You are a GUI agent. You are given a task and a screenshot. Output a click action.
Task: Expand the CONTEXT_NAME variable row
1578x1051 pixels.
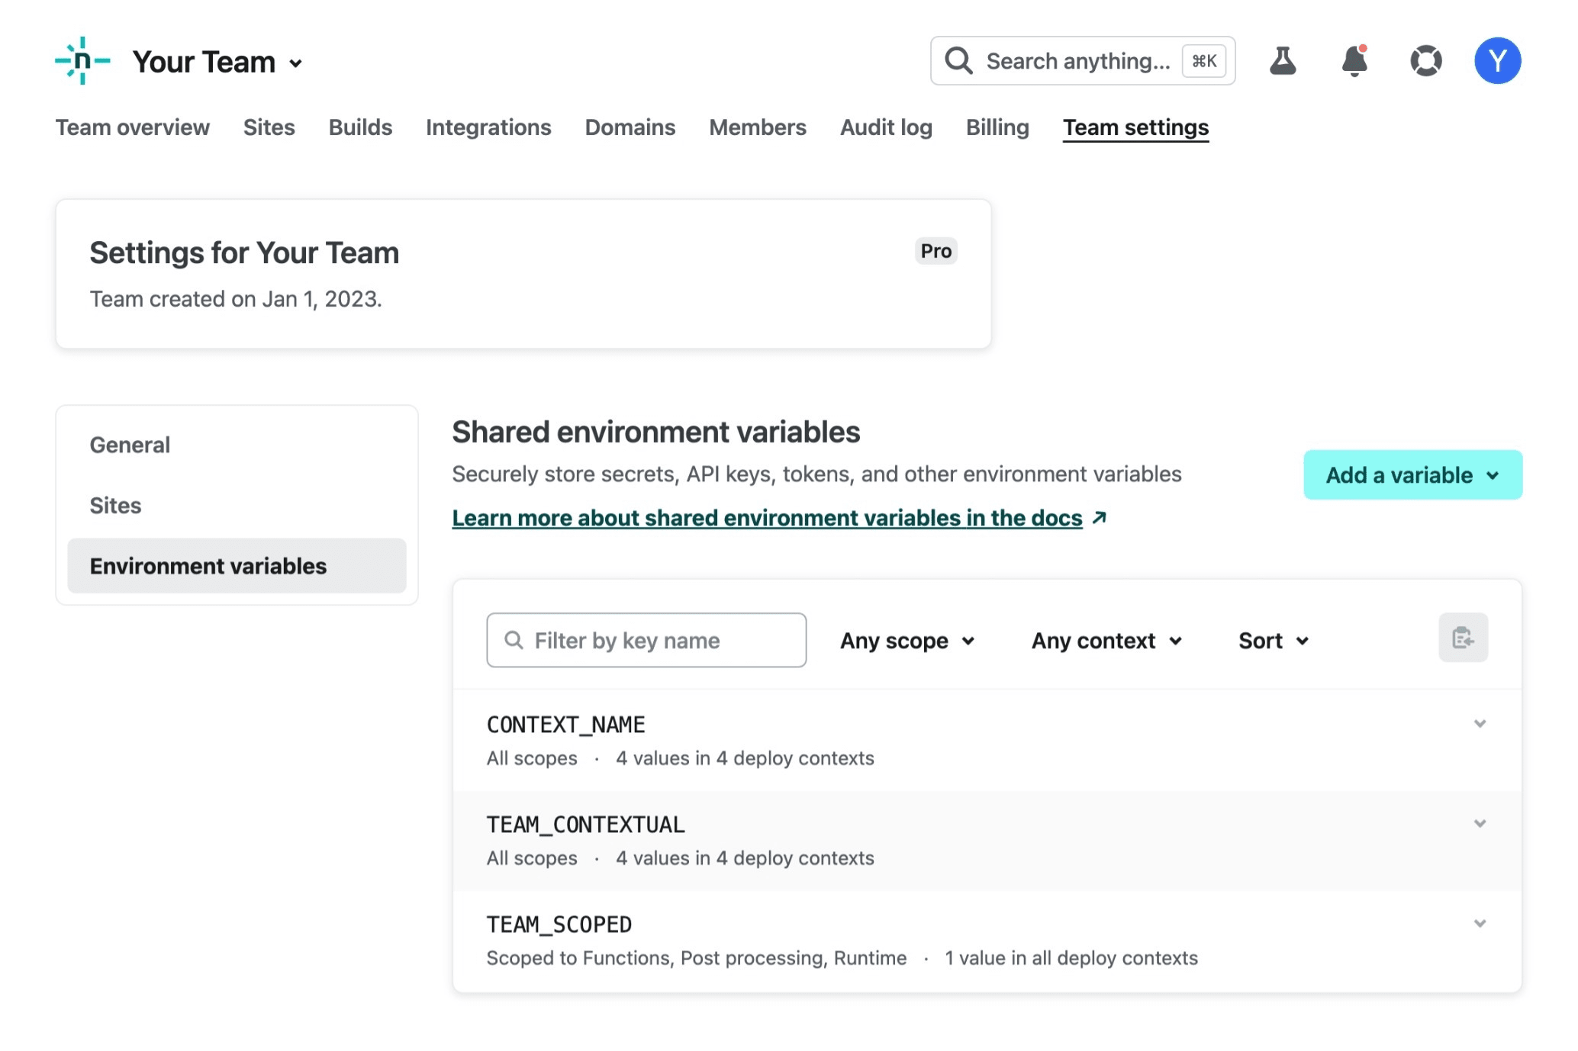[x=1480, y=724]
